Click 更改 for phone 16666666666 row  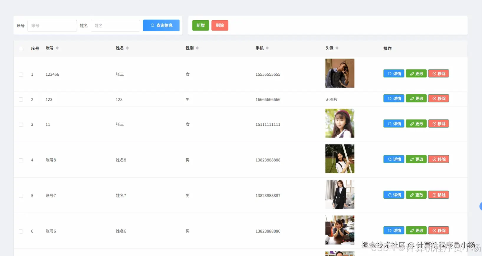416,98
